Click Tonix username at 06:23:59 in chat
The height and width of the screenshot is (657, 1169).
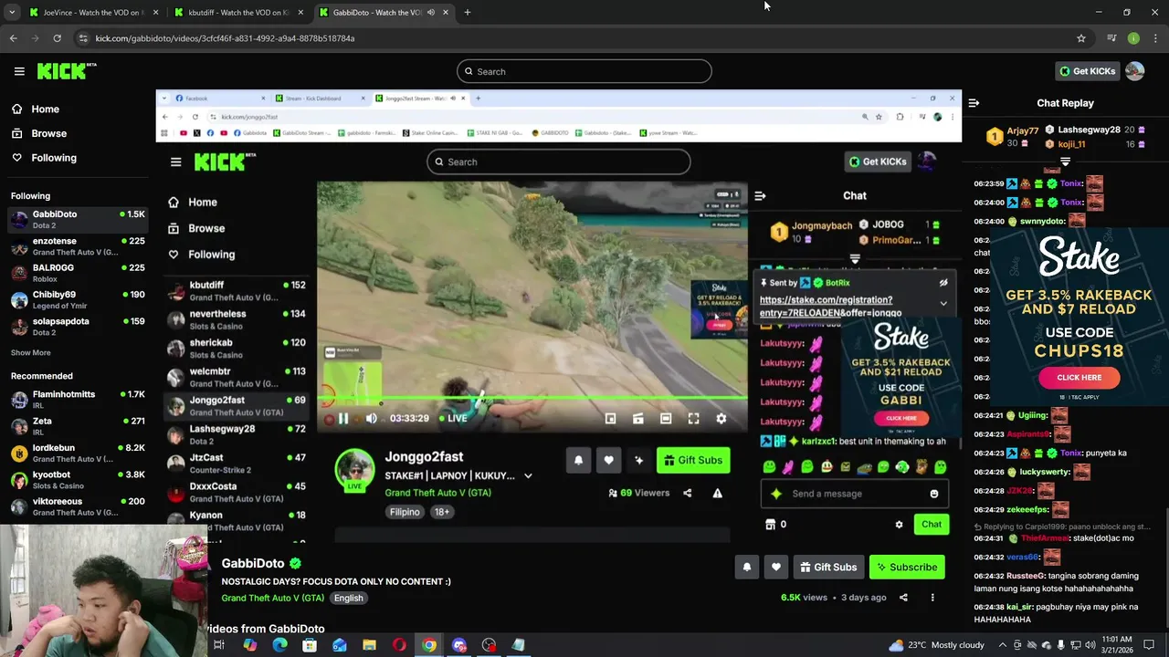pyautogui.click(x=1071, y=183)
